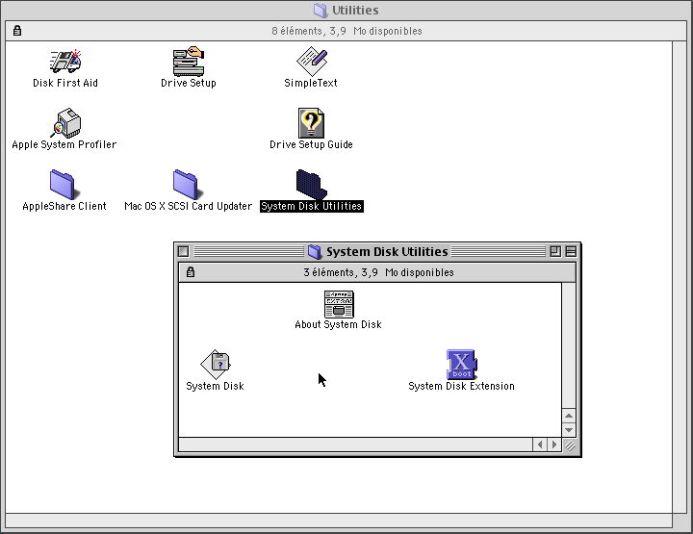
Task: Select the SimpleText application icon
Action: pos(311,61)
